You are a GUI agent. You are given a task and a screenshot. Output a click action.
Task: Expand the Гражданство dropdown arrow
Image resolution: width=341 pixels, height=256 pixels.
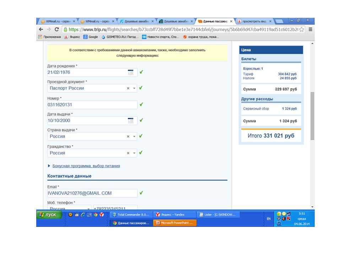click(134, 153)
